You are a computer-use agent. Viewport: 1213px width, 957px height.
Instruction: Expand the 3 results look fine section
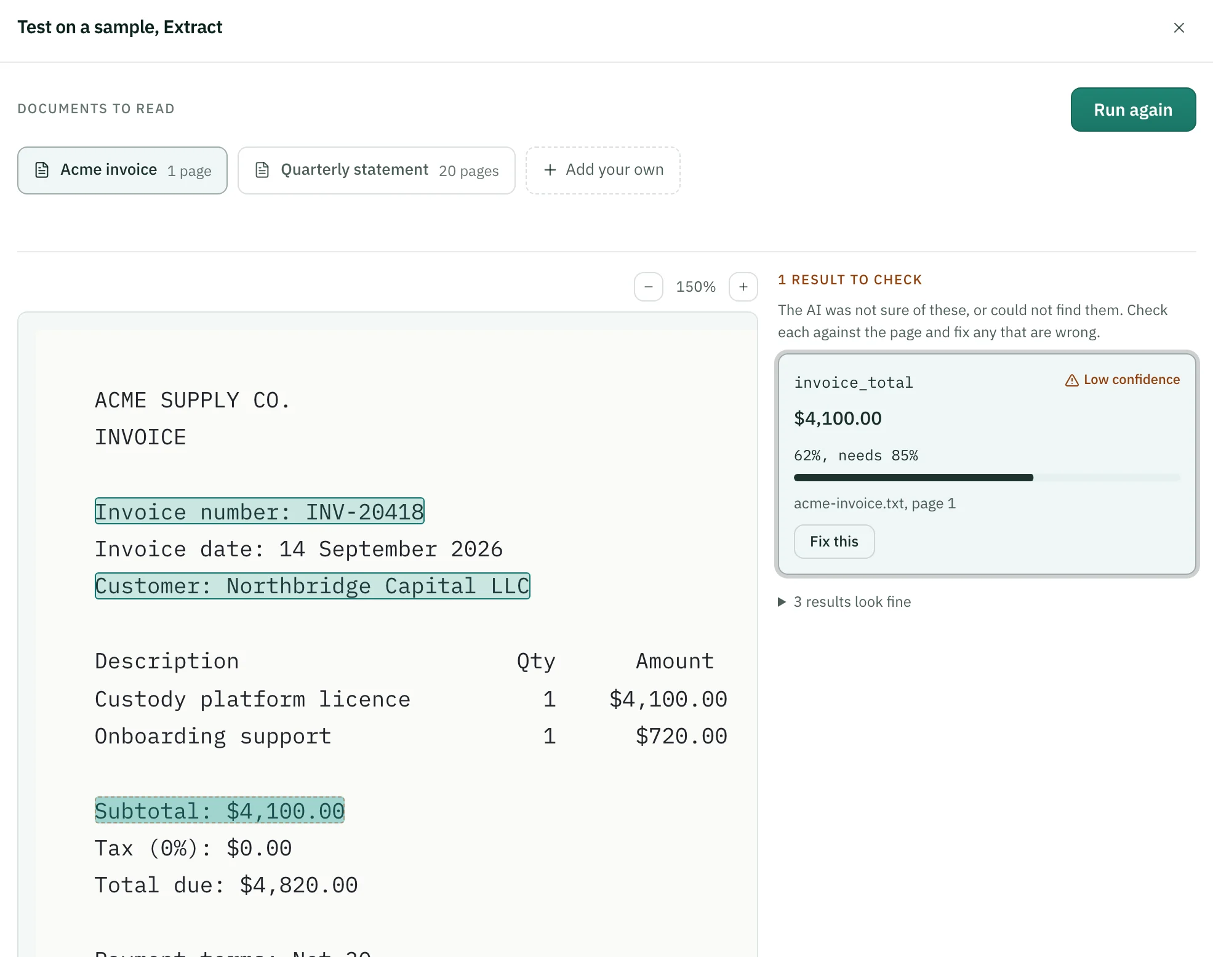pos(845,602)
